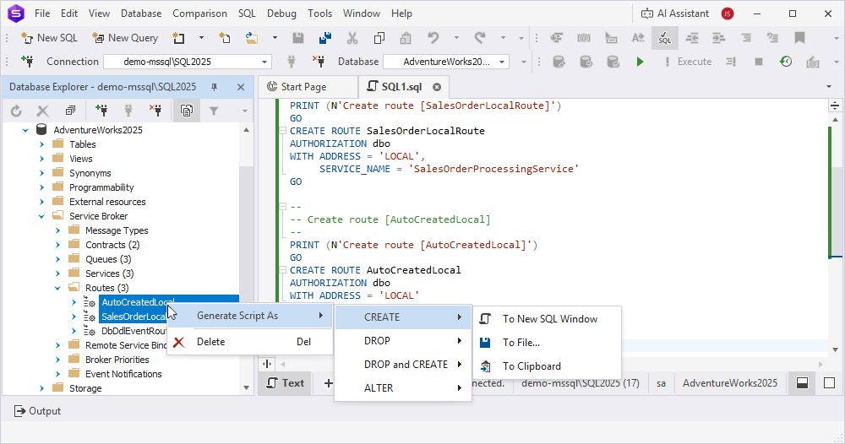The image size is (845, 444).
Task: Expand the Queues (3) folder
Action: pos(57,259)
